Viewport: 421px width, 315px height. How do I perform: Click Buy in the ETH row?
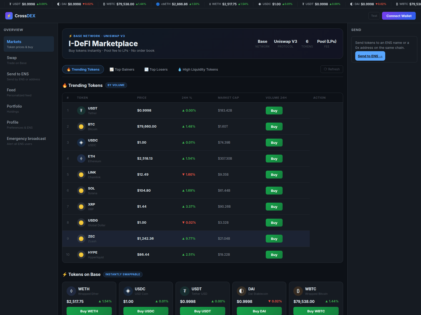(x=274, y=159)
